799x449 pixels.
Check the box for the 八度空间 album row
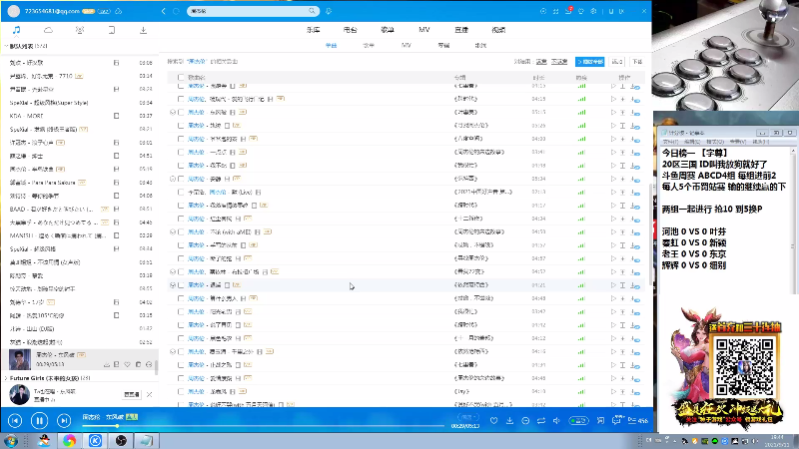[x=181, y=139]
